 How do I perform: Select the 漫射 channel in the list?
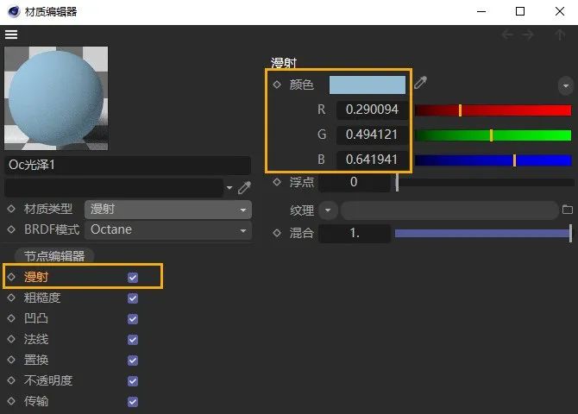tap(36, 277)
